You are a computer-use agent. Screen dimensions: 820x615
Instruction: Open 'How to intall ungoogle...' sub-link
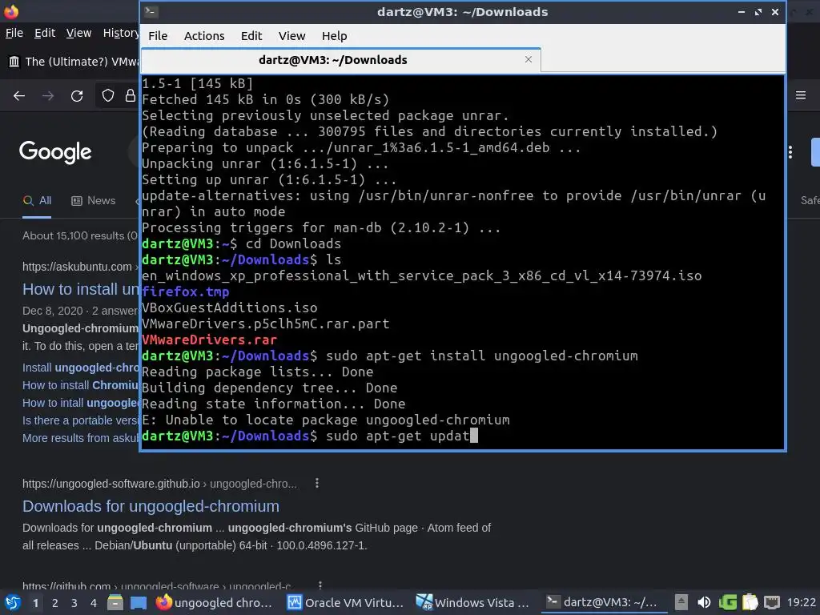tap(81, 404)
